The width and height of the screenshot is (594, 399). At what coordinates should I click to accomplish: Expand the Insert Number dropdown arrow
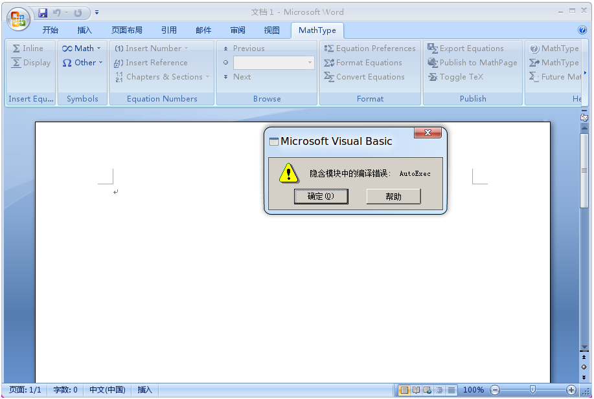tap(186, 49)
